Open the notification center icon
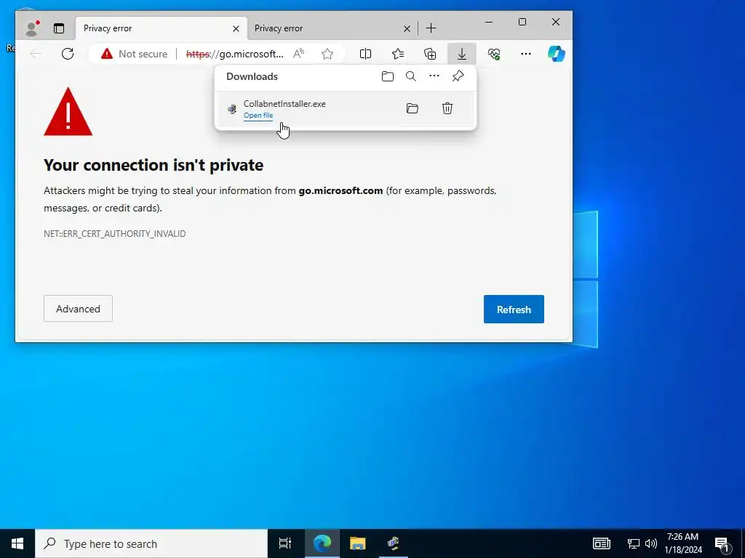The width and height of the screenshot is (745, 558). coord(722,543)
